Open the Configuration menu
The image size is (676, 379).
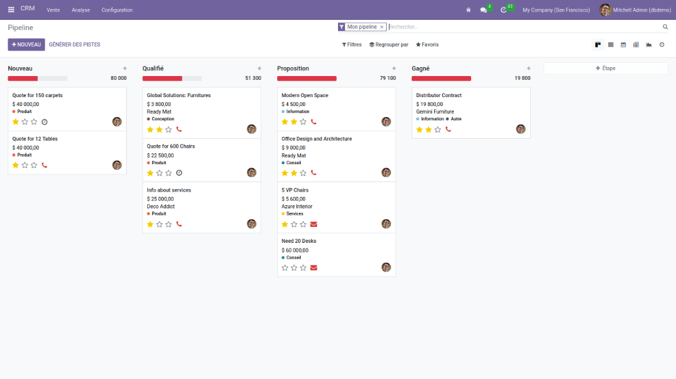117,10
